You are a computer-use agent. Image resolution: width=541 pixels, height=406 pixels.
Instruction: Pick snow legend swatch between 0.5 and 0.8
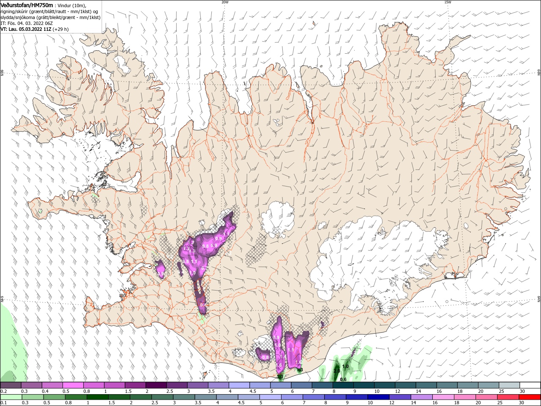coord(73,385)
